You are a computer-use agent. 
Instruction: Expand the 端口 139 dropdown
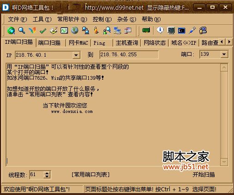tap(224, 54)
